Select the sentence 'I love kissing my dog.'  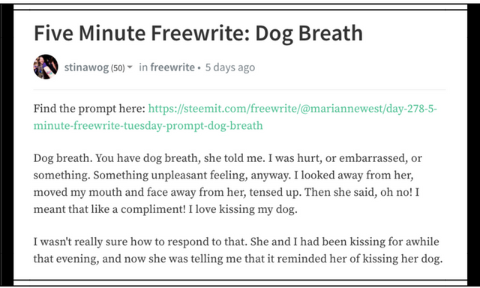(243, 210)
